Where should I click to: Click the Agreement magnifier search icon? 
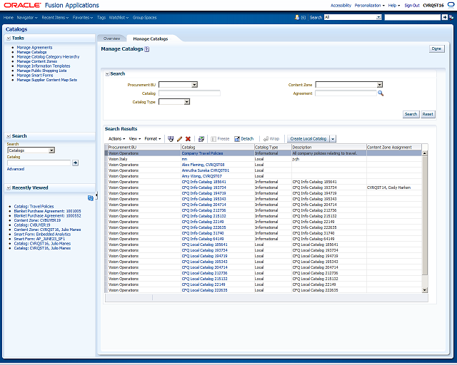pos(381,93)
